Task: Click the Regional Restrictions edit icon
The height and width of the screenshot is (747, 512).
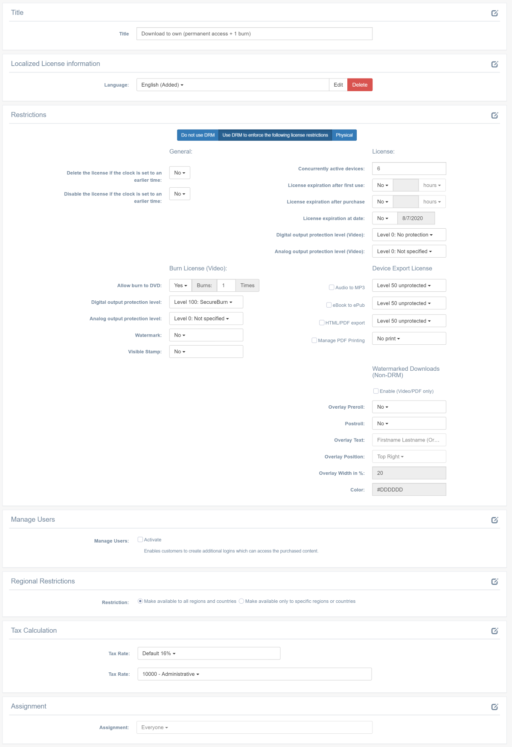Action: pyautogui.click(x=495, y=582)
